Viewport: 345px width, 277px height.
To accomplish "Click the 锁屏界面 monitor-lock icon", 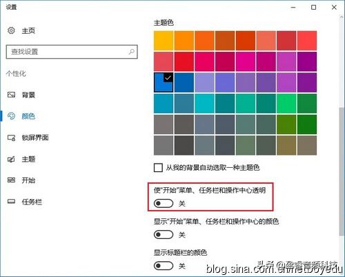I will coord(11,137).
